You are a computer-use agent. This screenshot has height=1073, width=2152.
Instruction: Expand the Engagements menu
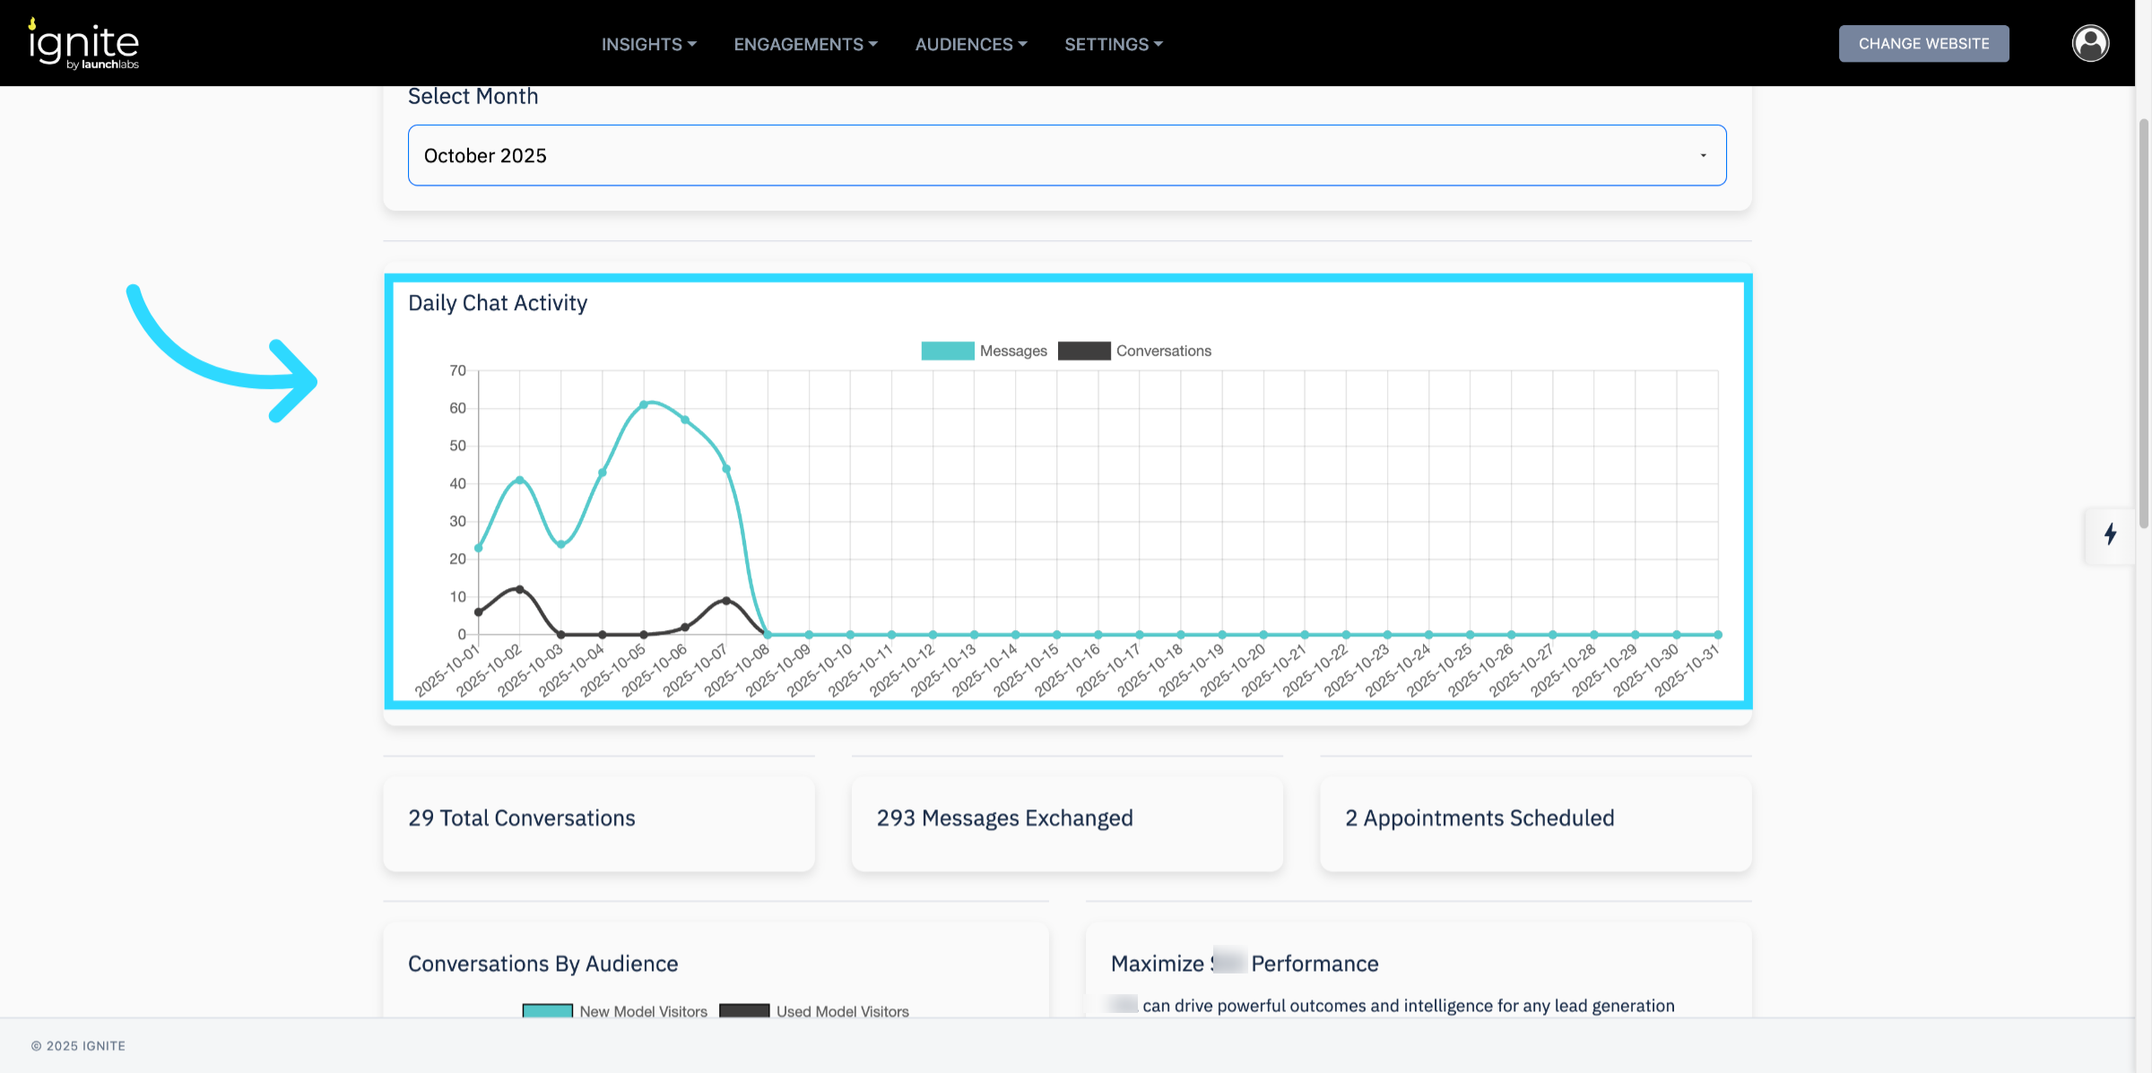pos(805,44)
